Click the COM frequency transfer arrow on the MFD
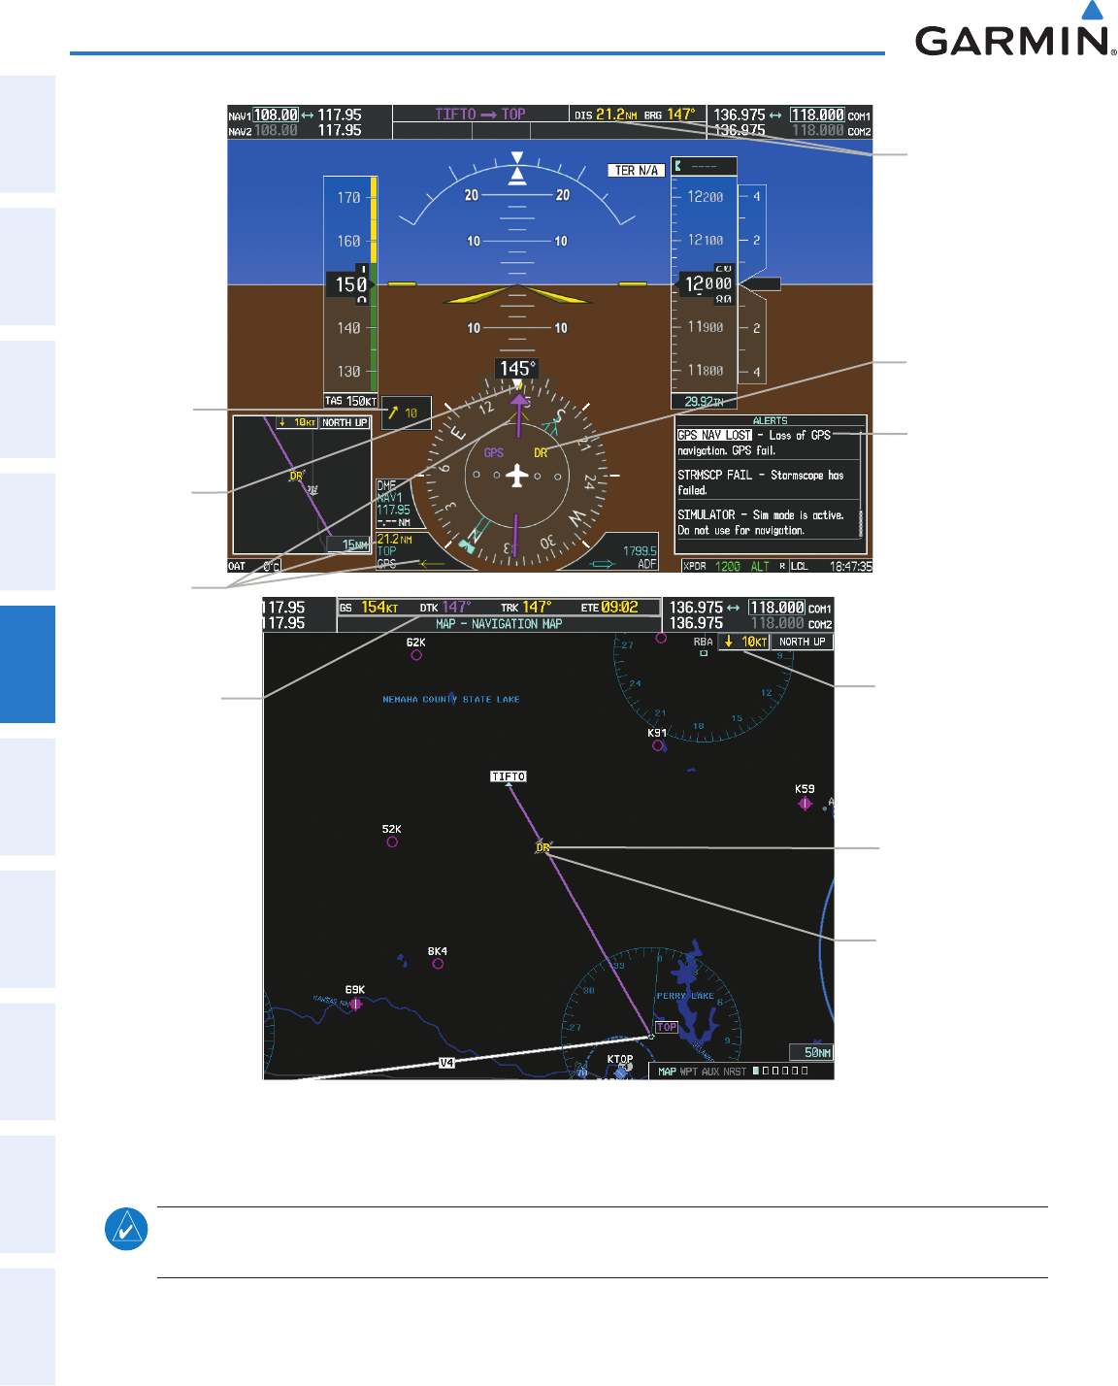Image resolution: width=1118 pixels, height=1386 pixels. pyautogui.click(x=733, y=608)
